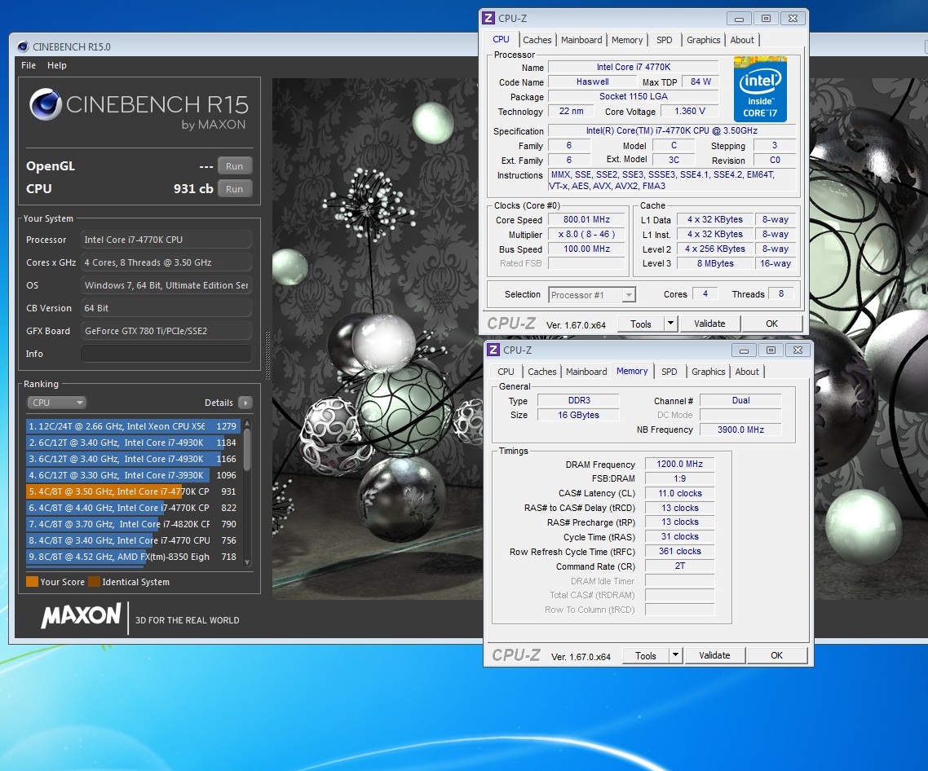Switch to About tab in top CPU-Z
928x771 pixels.
(741, 40)
